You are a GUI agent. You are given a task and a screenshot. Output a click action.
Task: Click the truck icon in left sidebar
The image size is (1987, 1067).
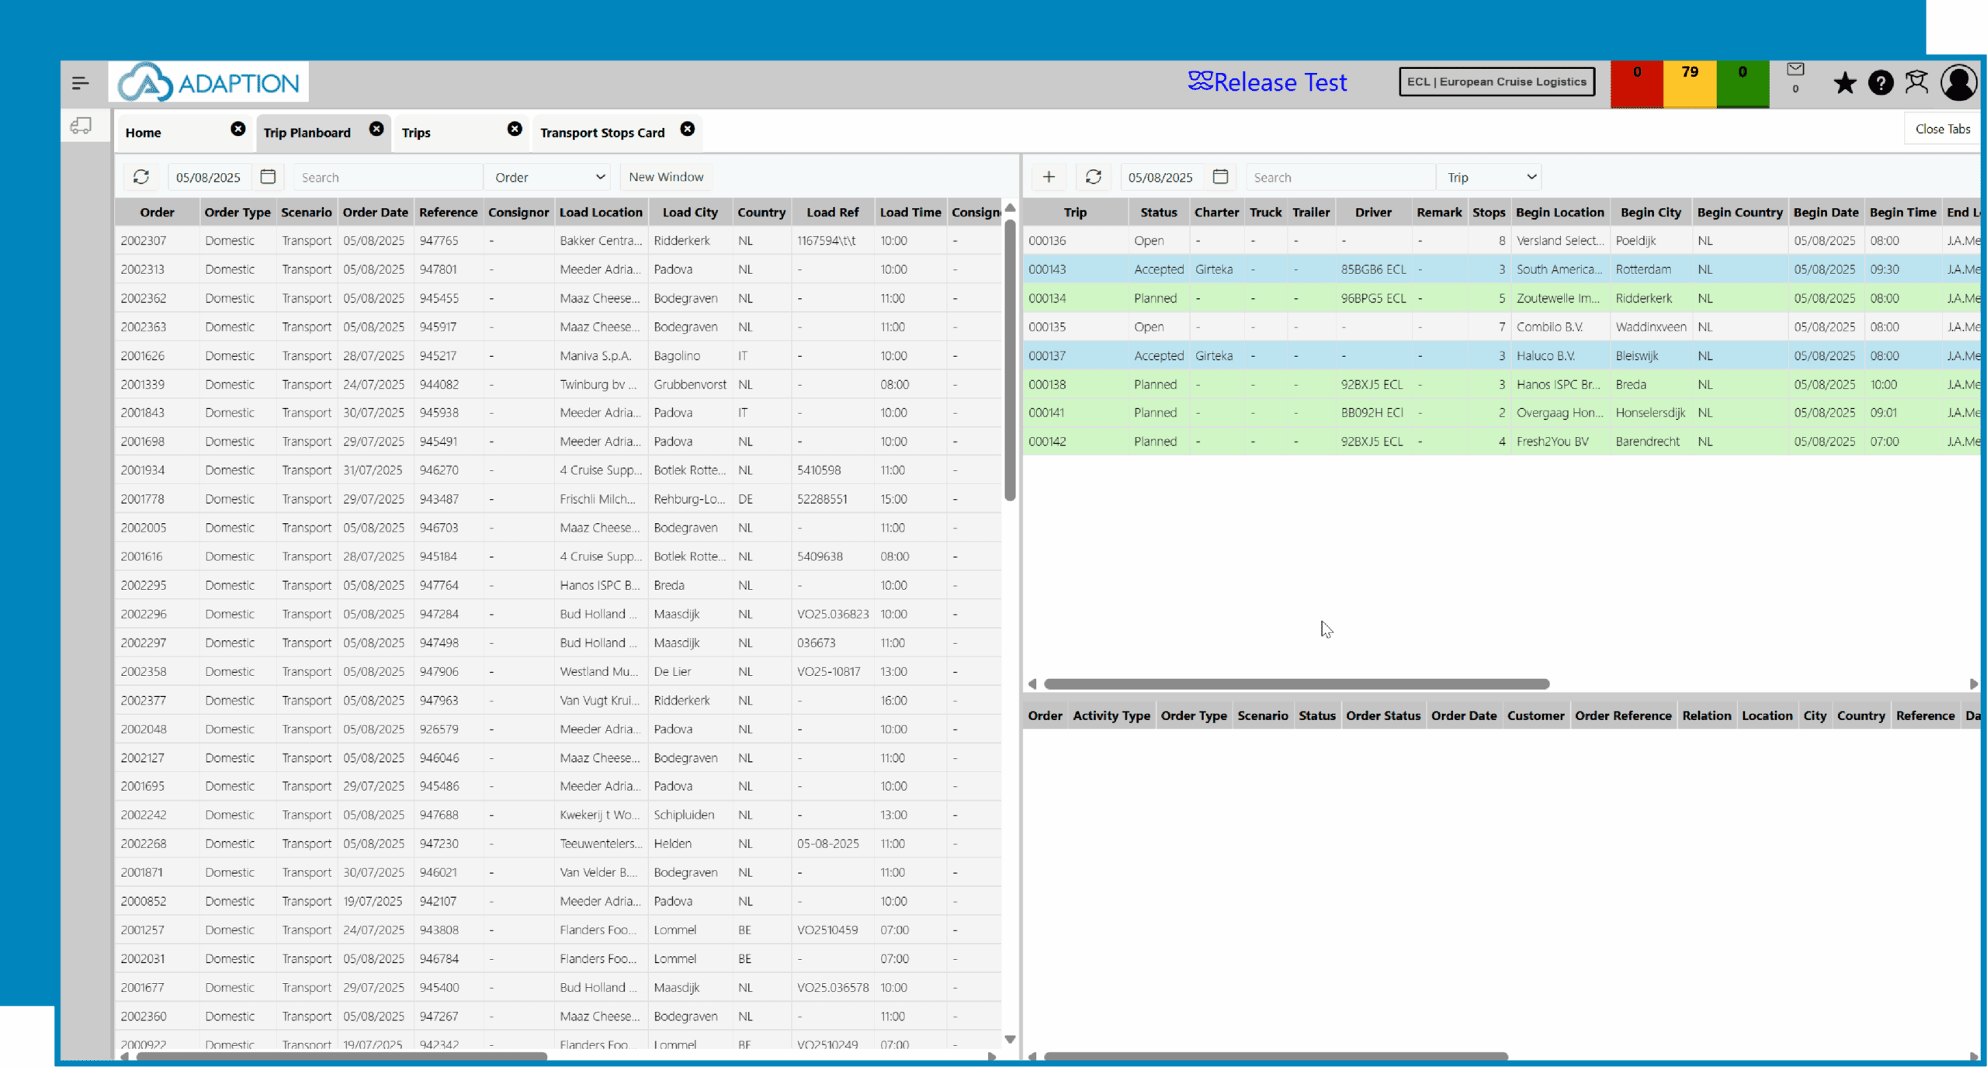pos(81,126)
